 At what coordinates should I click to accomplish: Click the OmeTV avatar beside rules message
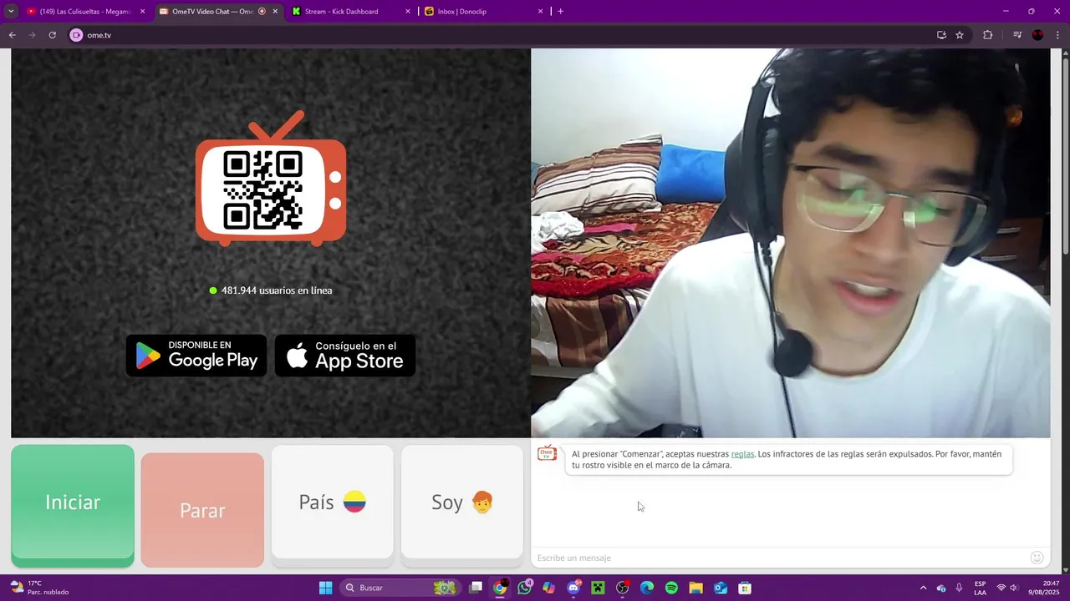click(x=548, y=453)
